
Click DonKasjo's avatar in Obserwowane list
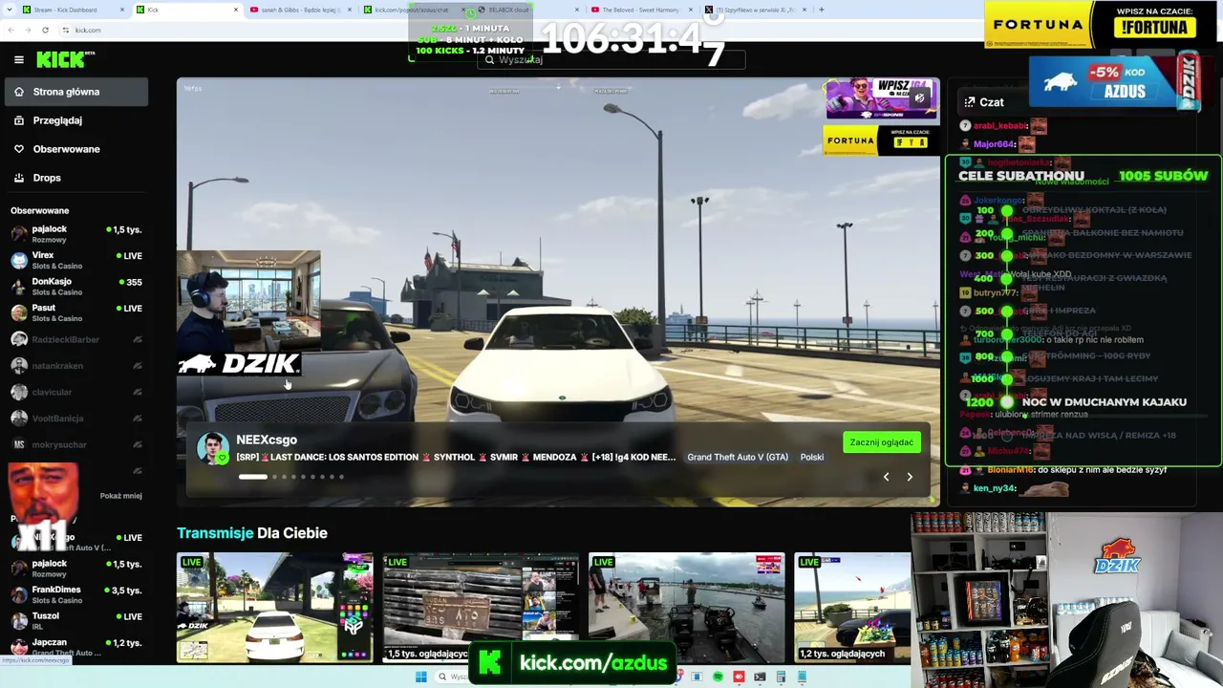(19, 287)
